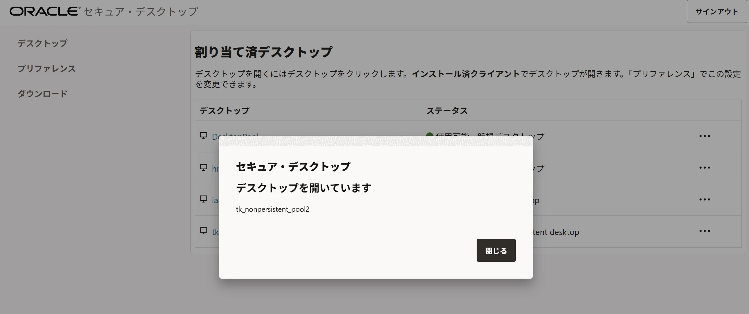Open the three-dot menu for the tk row
749x314 pixels.
704,231
